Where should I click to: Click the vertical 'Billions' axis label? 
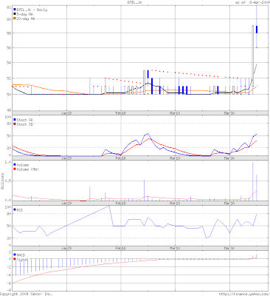point(2,181)
